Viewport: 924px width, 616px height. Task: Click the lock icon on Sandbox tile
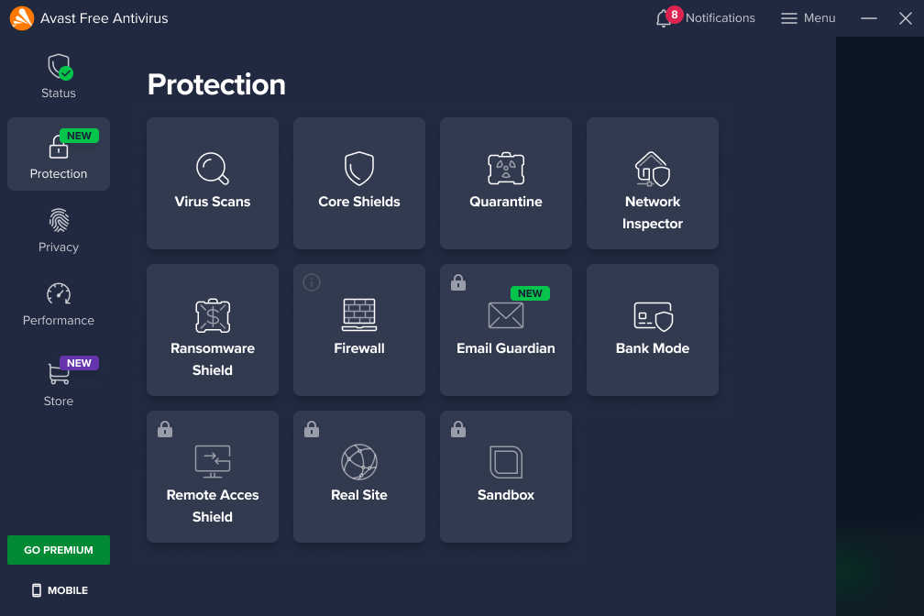[x=458, y=429]
